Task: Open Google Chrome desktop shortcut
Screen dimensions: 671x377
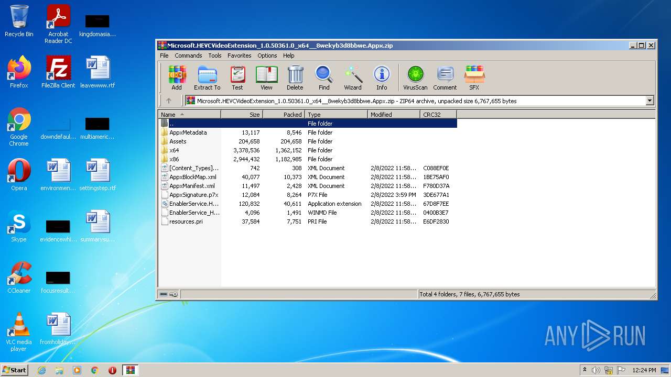Action: click(x=19, y=127)
